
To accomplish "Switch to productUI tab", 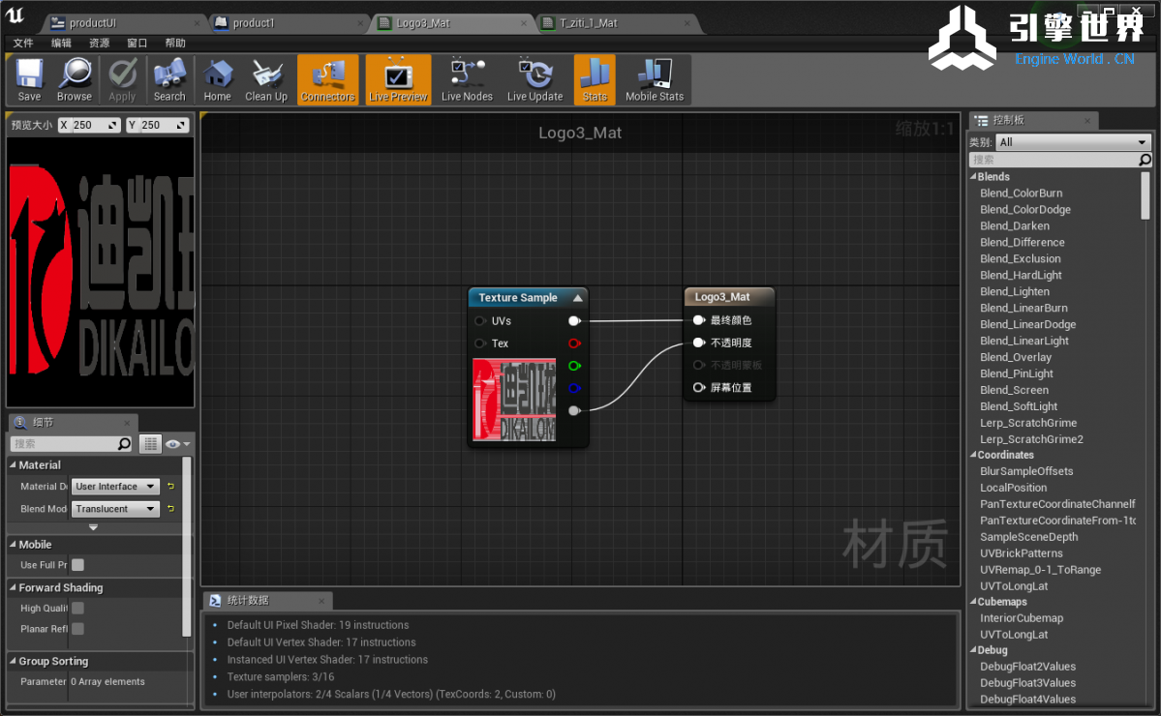I will tap(122, 23).
